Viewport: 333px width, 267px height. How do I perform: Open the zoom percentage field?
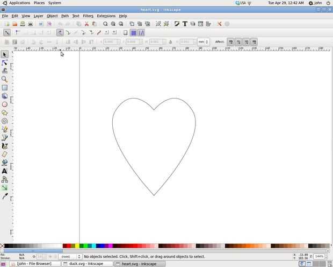click(x=320, y=257)
